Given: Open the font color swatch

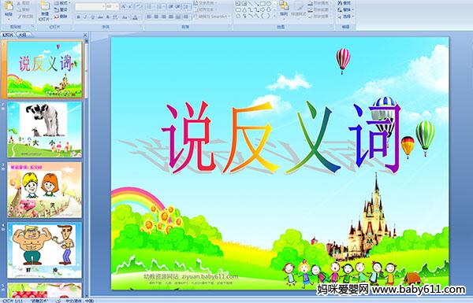Looking at the screenshot, I should (x=135, y=17).
